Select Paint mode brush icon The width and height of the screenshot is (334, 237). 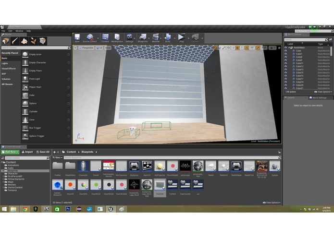[15, 41]
